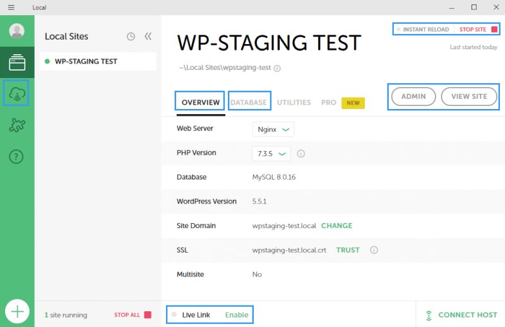Image resolution: width=505 pixels, height=327 pixels.
Task: Open the Local Sites sidebar icon
Action: tap(17, 62)
